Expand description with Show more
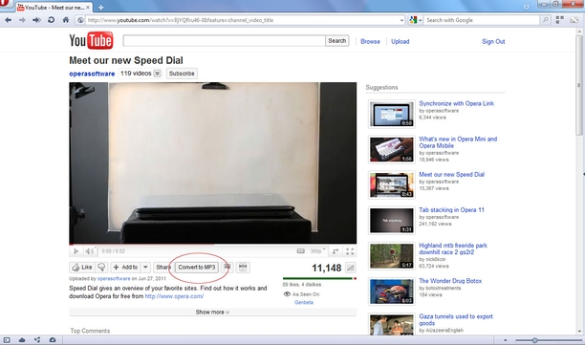Screen dimensions: 585x345 click(x=212, y=312)
